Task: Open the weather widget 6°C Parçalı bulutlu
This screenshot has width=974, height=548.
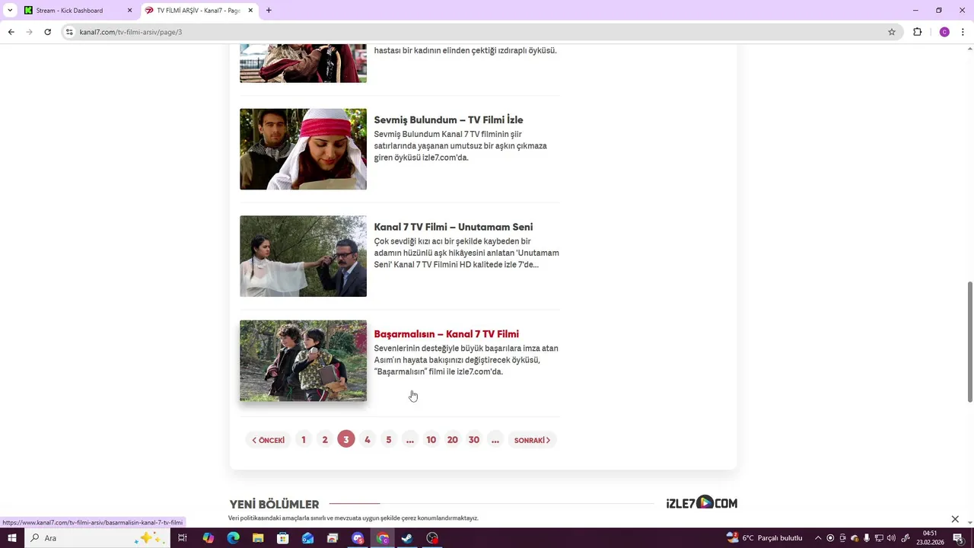Action: point(765,538)
